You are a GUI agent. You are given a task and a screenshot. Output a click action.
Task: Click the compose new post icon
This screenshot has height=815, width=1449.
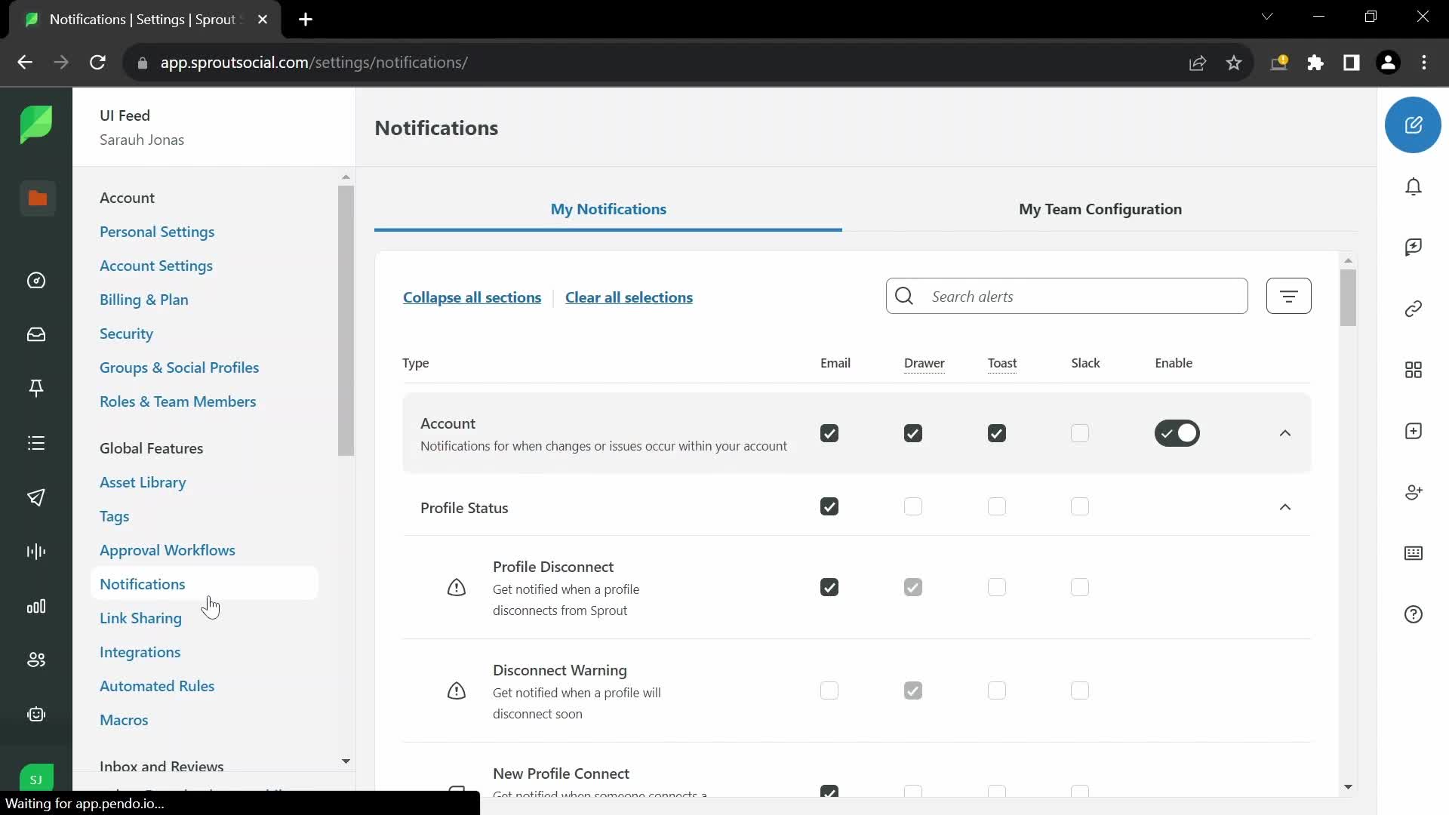pyautogui.click(x=1414, y=125)
